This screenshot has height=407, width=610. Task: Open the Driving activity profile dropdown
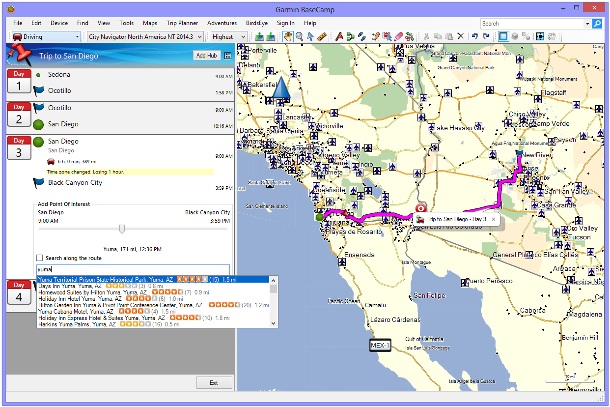click(x=46, y=37)
